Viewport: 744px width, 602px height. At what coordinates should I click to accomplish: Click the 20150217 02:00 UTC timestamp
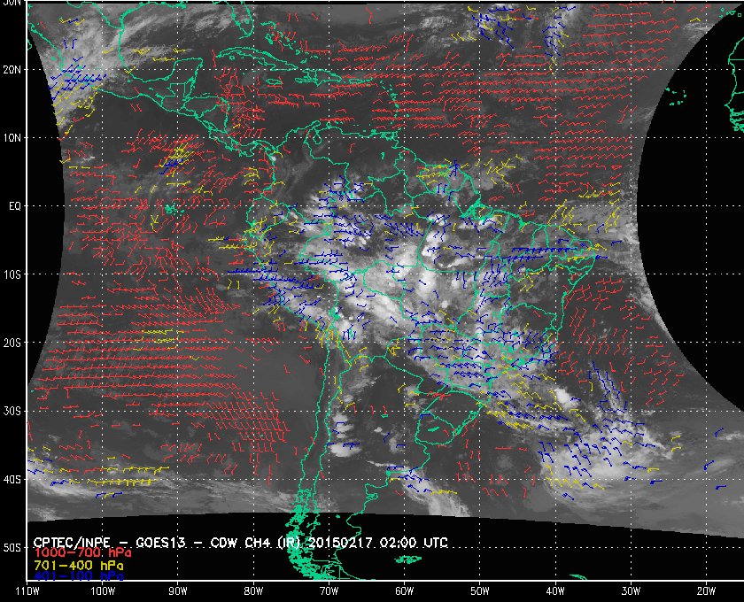[x=378, y=543]
